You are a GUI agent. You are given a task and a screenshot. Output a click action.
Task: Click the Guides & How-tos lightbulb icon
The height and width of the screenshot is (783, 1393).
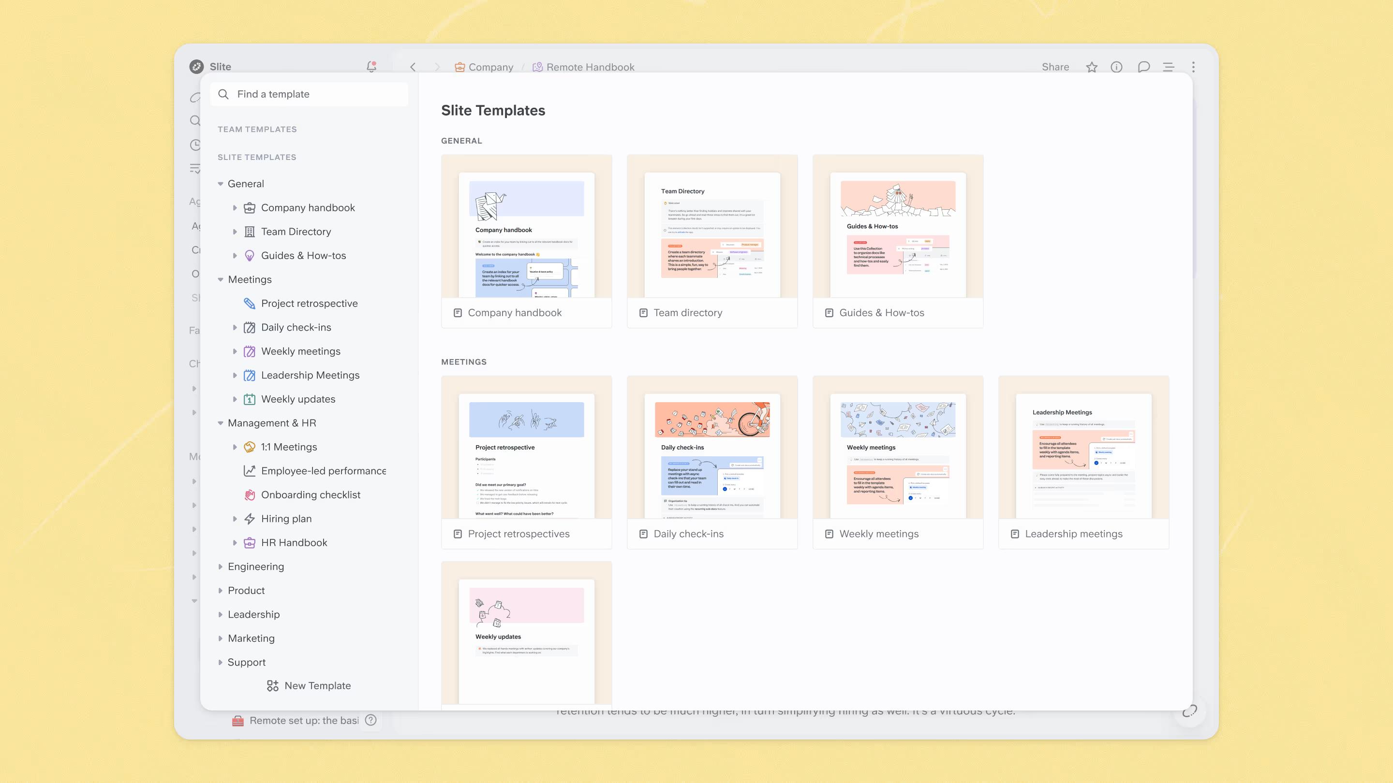[249, 256]
